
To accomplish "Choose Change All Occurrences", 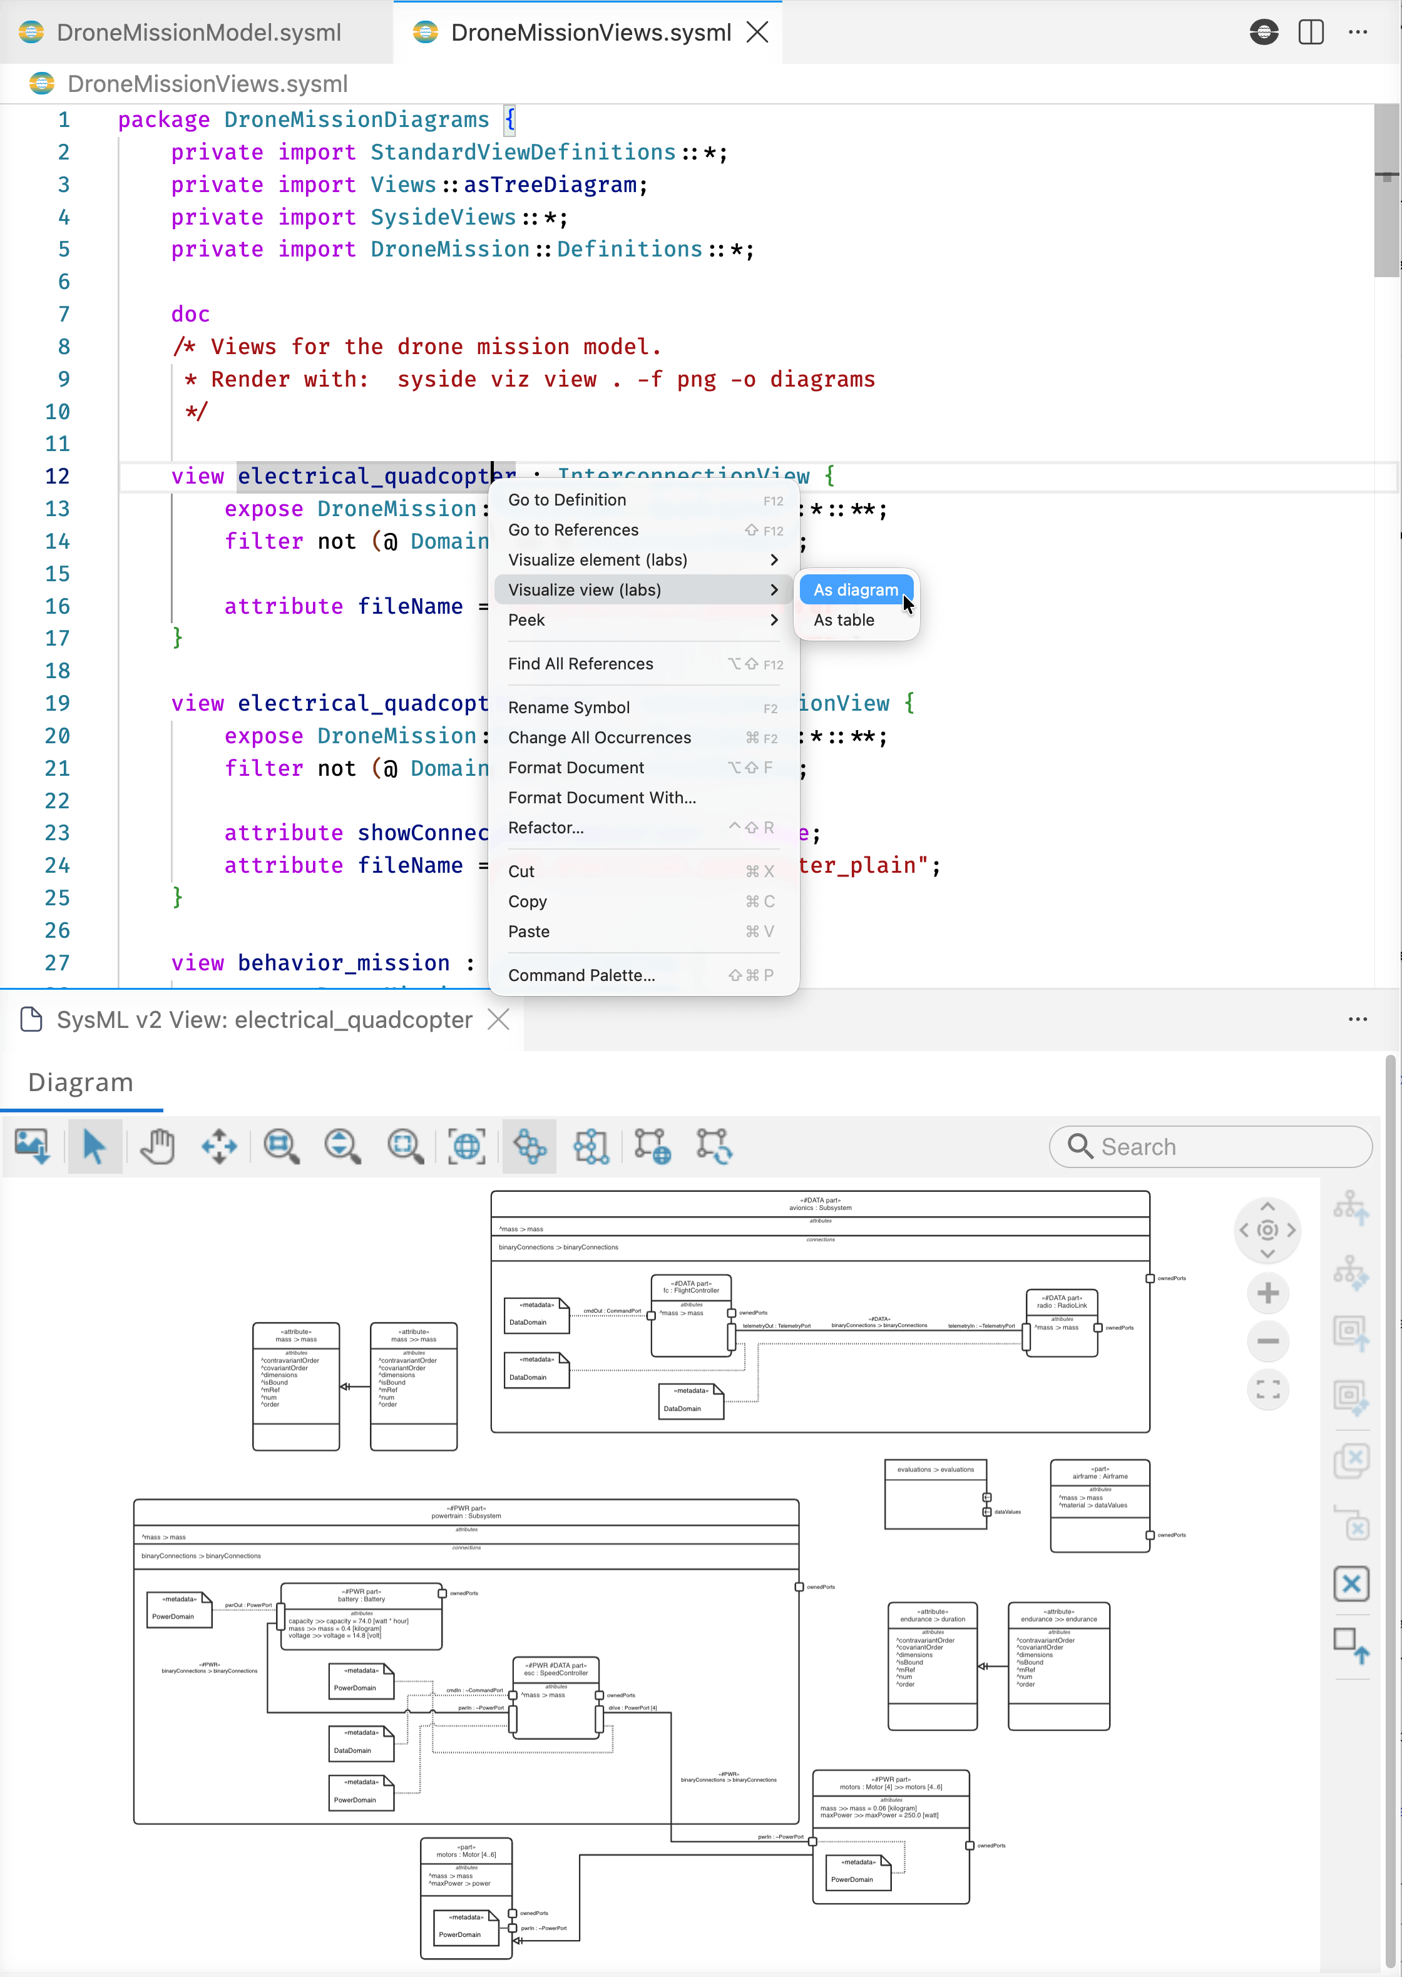I will tap(644, 738).
